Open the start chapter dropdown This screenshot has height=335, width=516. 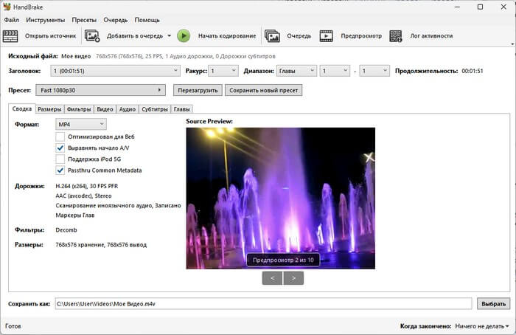coord(335,71)
